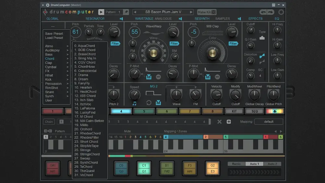This screenshot has width=325, height=183.
Task: Expand the Audiiepsy preset category
Action: tap(57, 50)
